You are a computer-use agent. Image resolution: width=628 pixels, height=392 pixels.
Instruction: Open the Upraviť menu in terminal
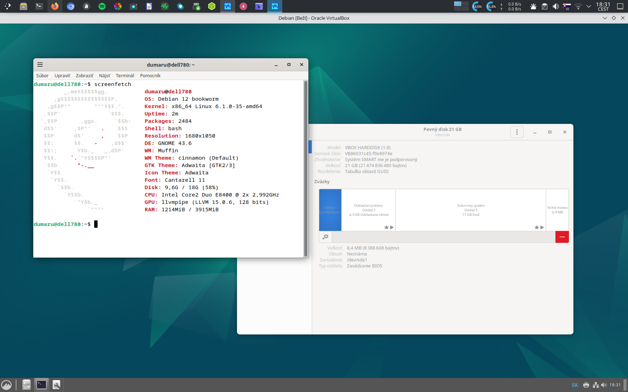click(x=62, y=75)
